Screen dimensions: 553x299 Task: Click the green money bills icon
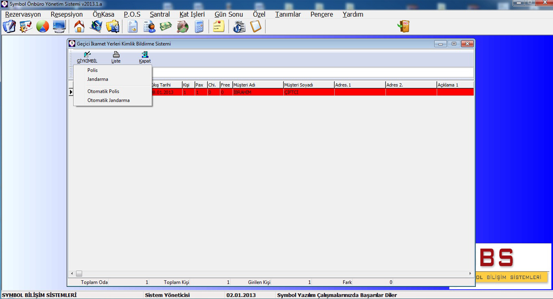(165, 26)
